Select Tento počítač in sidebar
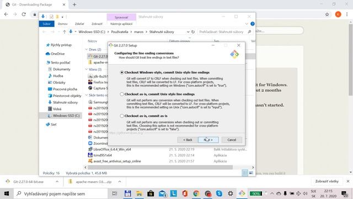 click(58, 62)
